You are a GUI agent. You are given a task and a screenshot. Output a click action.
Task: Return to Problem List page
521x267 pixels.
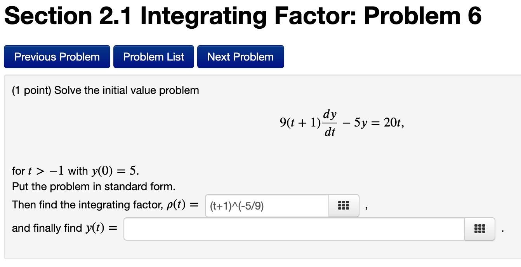coord(153,57)
